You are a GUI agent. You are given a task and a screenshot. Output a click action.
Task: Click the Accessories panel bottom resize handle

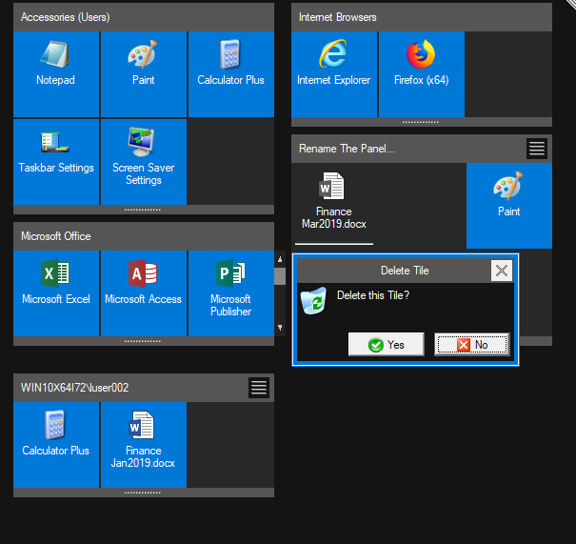click(x=143, y=209)
